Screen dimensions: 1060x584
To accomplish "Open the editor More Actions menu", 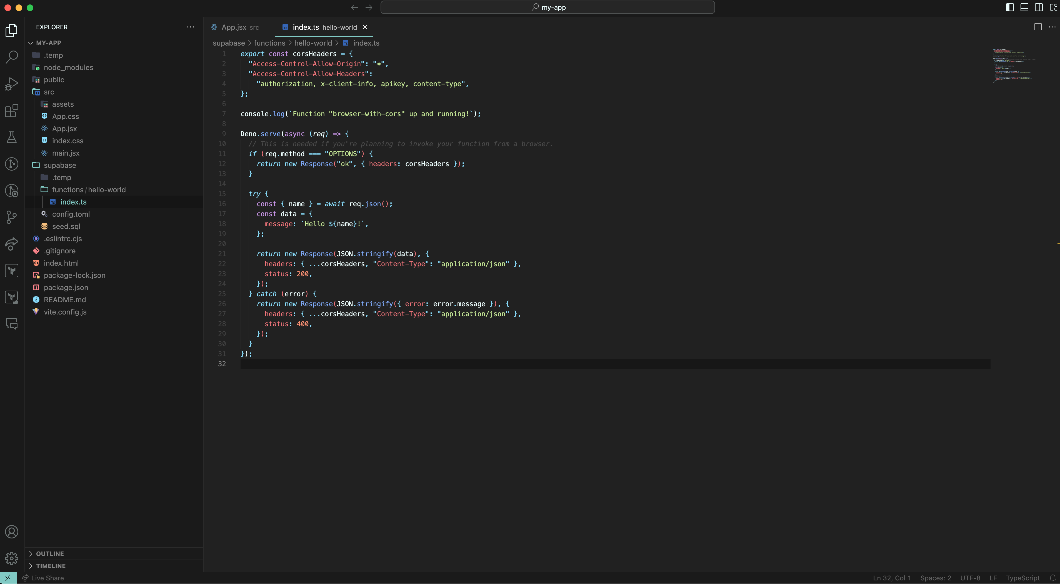I will (x=1052, y=27).
